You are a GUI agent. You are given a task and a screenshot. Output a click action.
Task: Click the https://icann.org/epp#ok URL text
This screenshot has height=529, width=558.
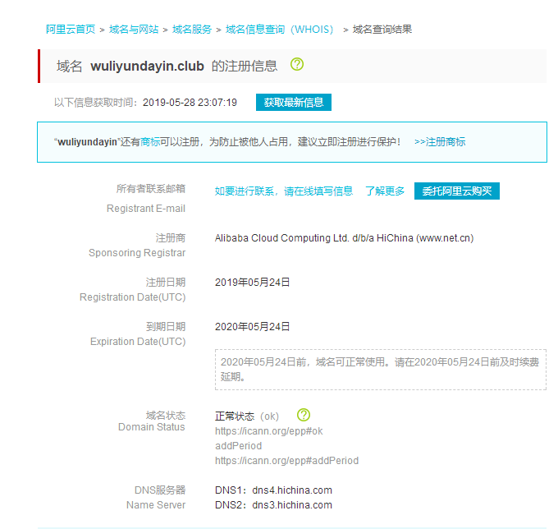(269, 431)
